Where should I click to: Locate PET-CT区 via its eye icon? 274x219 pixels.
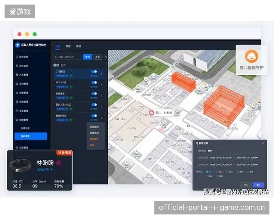[x=92, y=87]
